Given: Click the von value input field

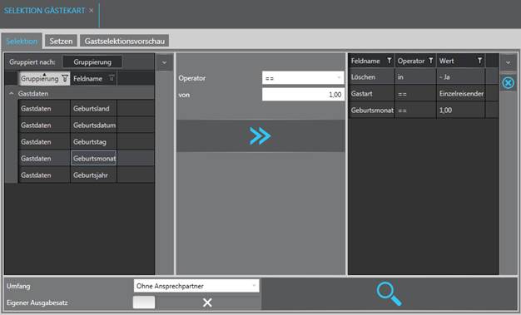Looking at the screenshot, I should (x=303, y=95).
